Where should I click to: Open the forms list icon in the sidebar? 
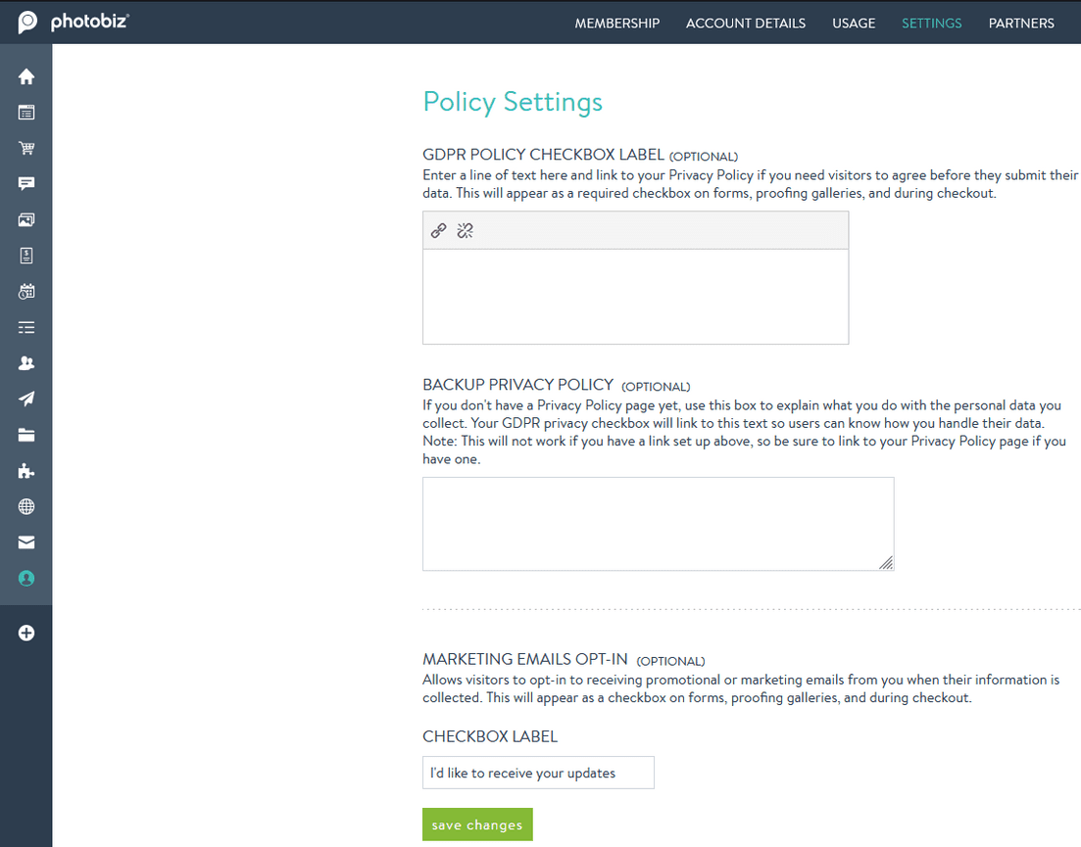(25, 327)
